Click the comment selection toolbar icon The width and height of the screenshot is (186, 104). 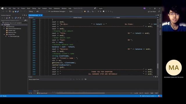(98, 12)
